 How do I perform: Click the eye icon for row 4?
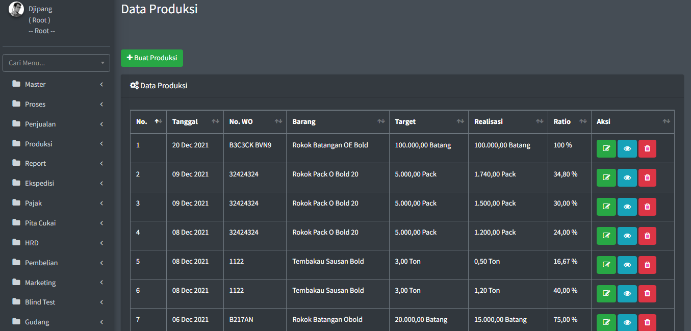pyautogui.click(x=627, y=236)
